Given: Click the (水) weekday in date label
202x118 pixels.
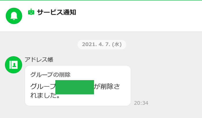Looking at the screenshot, I should [x=117, y=45].
